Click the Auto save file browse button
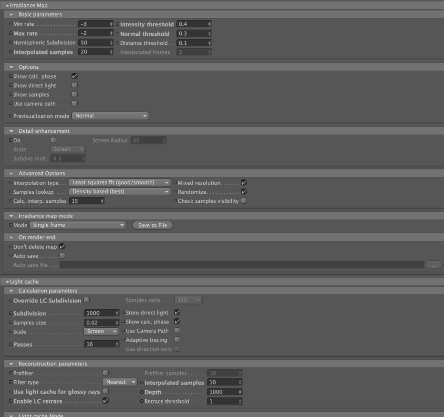 tap(434, 265)
